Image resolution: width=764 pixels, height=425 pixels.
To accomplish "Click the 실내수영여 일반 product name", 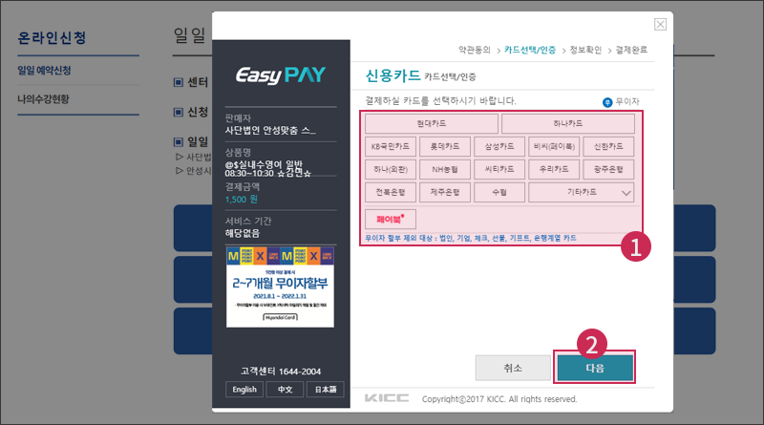I will tap(267, 169).
